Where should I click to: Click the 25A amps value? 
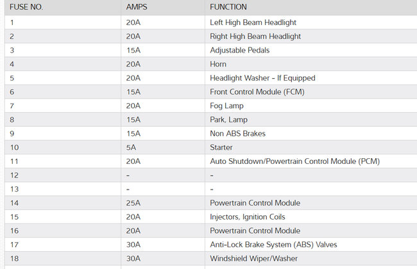click(133, 203)
